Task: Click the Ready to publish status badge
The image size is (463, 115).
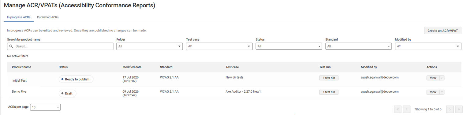Action: (x=76, y=79)
